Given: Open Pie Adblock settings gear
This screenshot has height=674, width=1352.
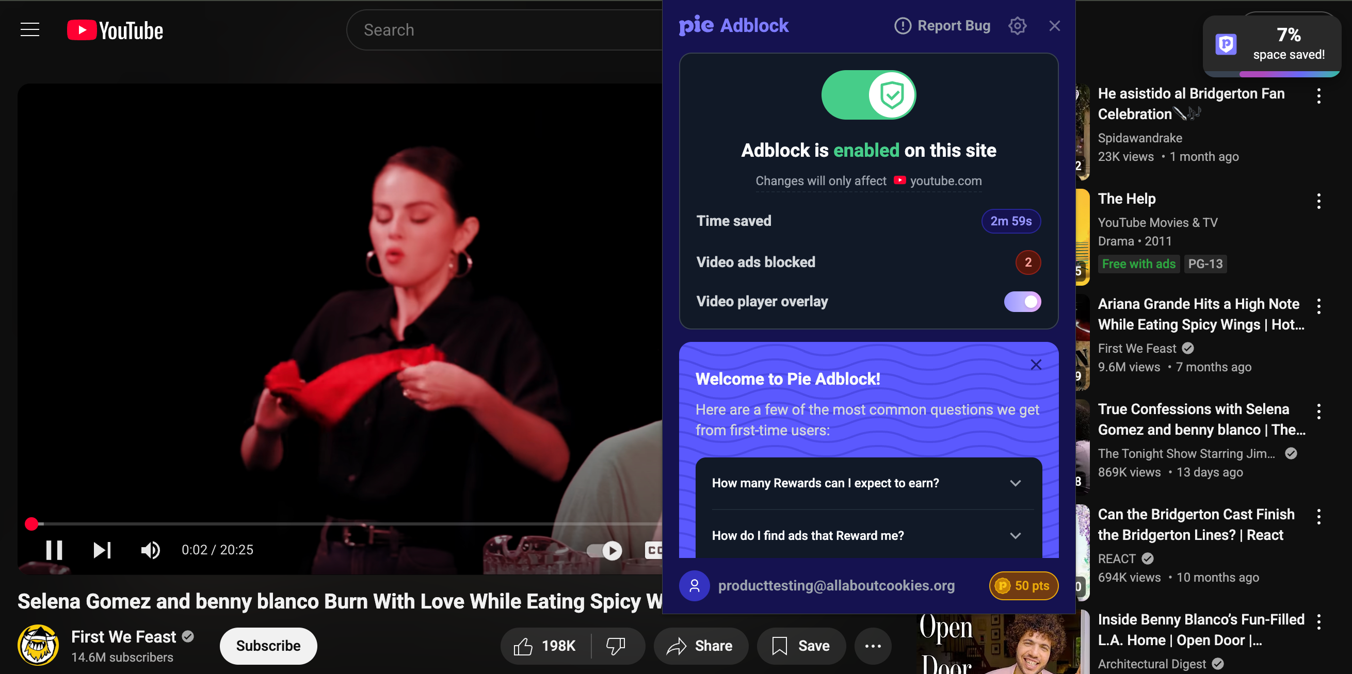Looking at the screenshot, I should click(x=1017, y=26).
